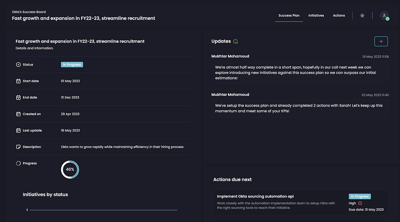
Task: Click the 46% progress ring
Action: pos(70,169)
